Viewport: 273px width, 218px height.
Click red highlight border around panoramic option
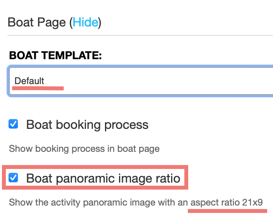click(95, 167)
